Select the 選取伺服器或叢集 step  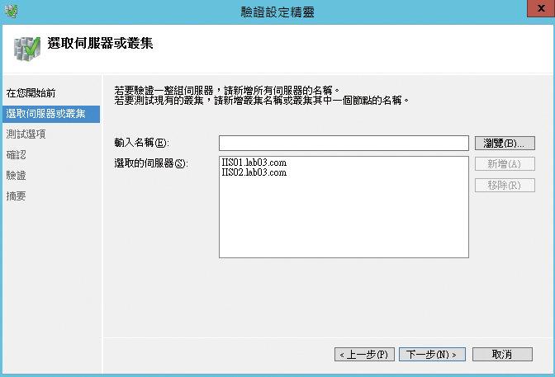coord(51,114)
